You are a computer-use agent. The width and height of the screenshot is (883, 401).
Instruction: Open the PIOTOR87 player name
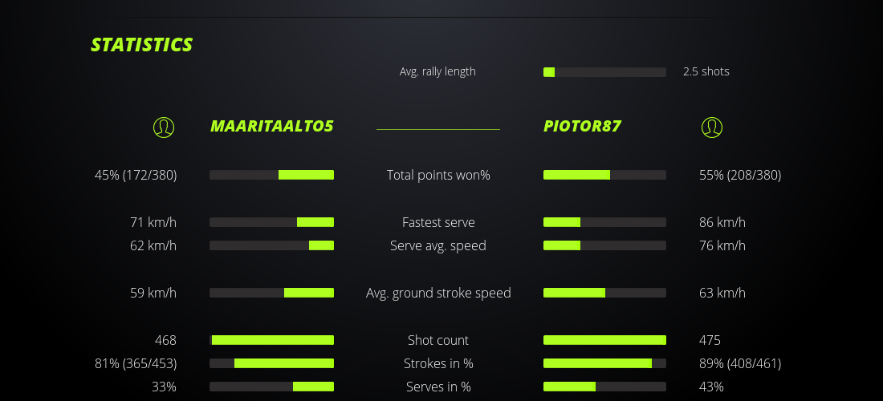(x=582, y=127)
